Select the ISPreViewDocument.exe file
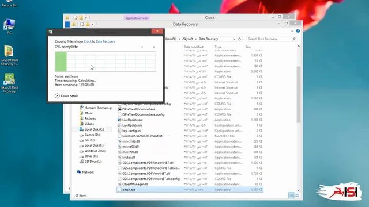Image resolution: width=369 pixels, height=207 pixels. pyautogui.click(x=138, y=109)
